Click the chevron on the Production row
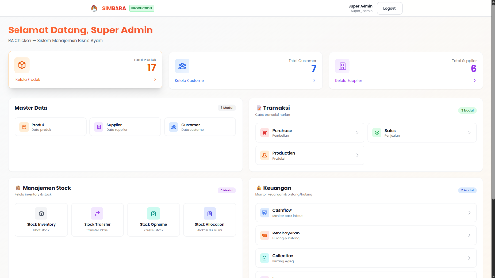This screenshot has height=278, width=495. (357, 155)
